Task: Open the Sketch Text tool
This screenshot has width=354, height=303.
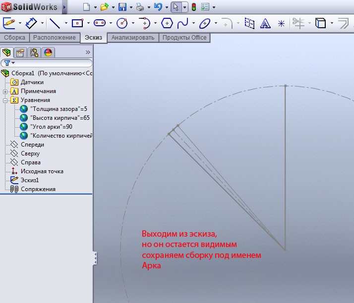Action: 266,23
